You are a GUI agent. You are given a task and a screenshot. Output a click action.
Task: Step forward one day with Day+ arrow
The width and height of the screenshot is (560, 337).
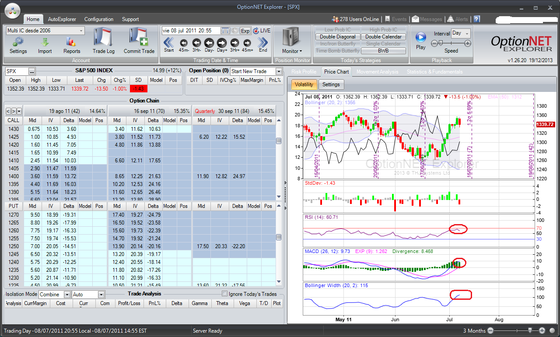click(x=222, y=42)
